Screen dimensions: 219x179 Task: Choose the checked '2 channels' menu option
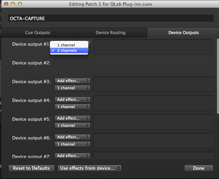click(x=67, y=50)
